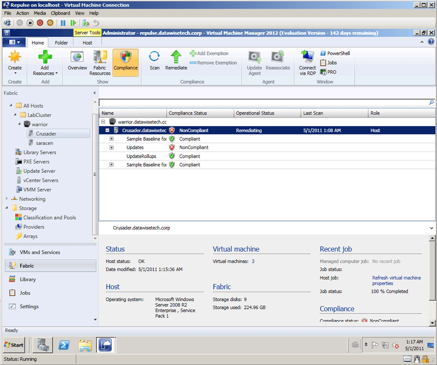The width and height of the screenshot is (437, 365).
Task: Minimize the ribbon arrow
Action: click(422, 42)
